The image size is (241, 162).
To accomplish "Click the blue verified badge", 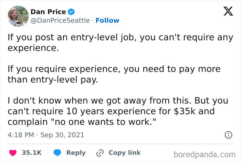I will click(71, 12).
